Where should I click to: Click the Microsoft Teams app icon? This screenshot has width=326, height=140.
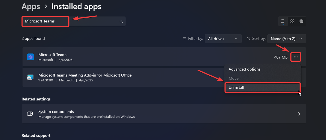click(30, 57)
